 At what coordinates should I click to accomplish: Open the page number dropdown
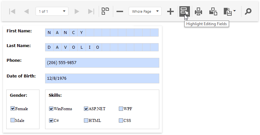tap(64, 11)
